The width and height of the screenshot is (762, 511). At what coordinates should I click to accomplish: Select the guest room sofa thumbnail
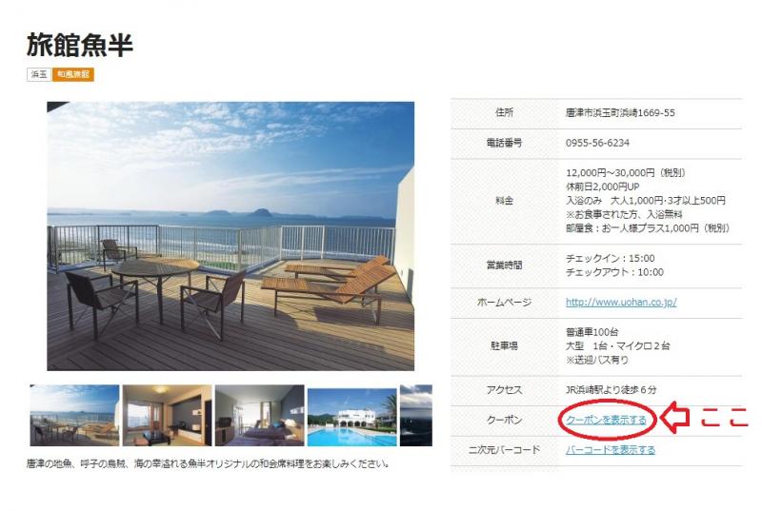click(167, 415)
